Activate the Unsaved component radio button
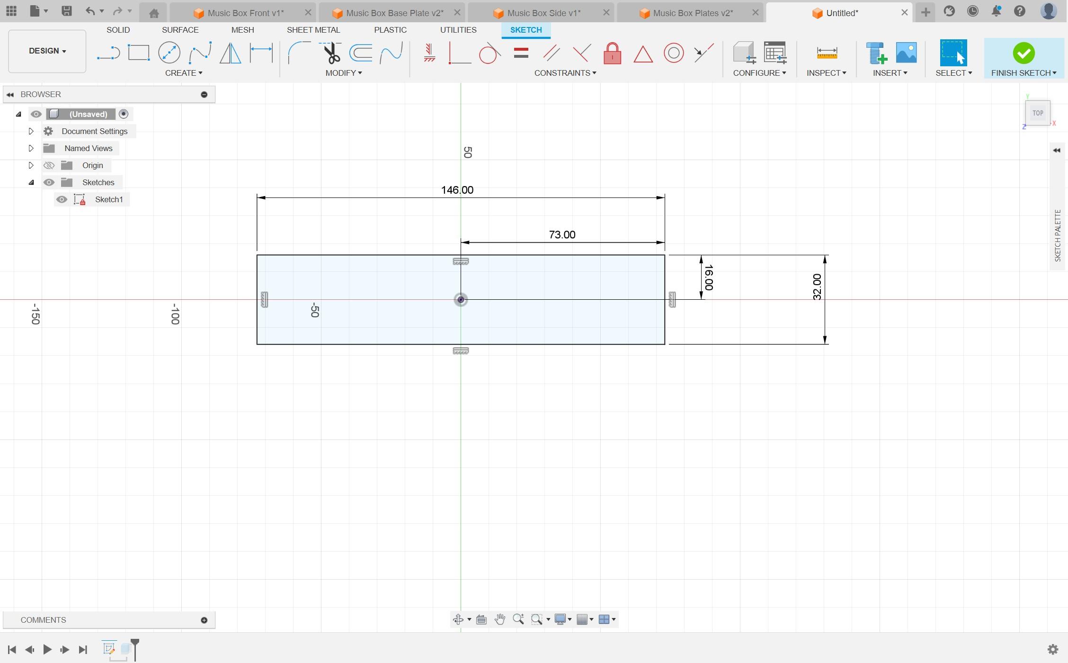This screenshot has height=663, width=1068. (124, 114)
